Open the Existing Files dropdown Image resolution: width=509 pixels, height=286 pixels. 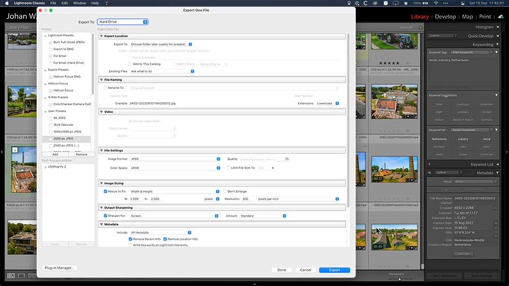click(162, 71)
